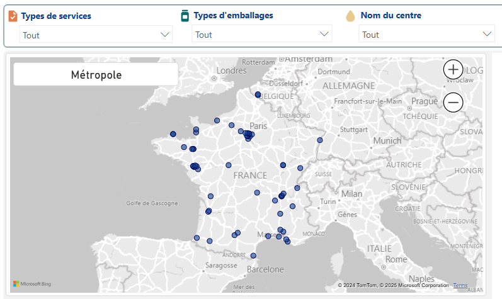Click the chevron arrow in Types de services box
This screenshot has width=502, height=299.
(165, 35)
